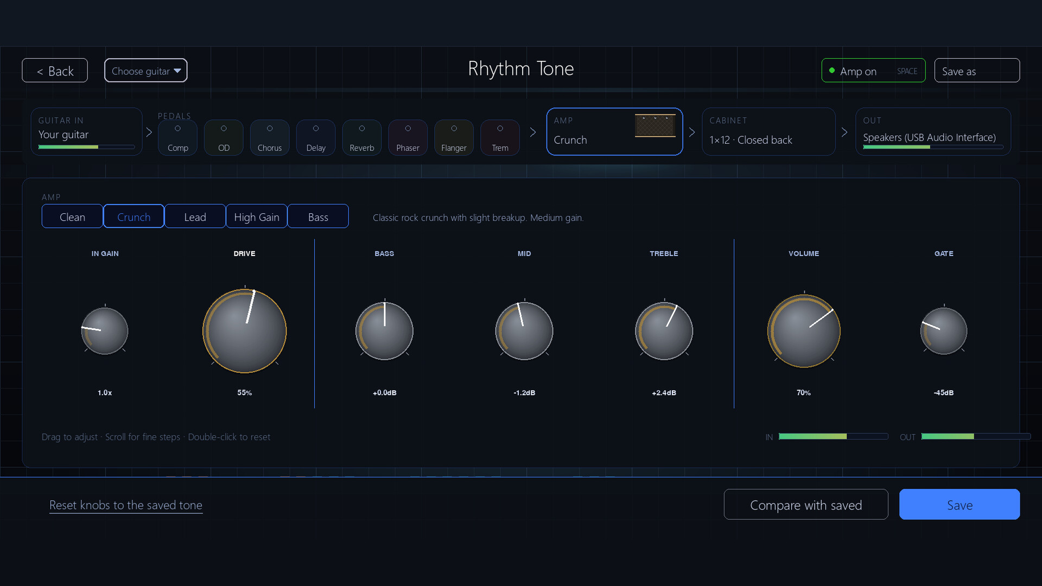The height and width of the screenshot is (586, 1042).
Task: Toggle the Delay pedal
Action: point(316,137)
